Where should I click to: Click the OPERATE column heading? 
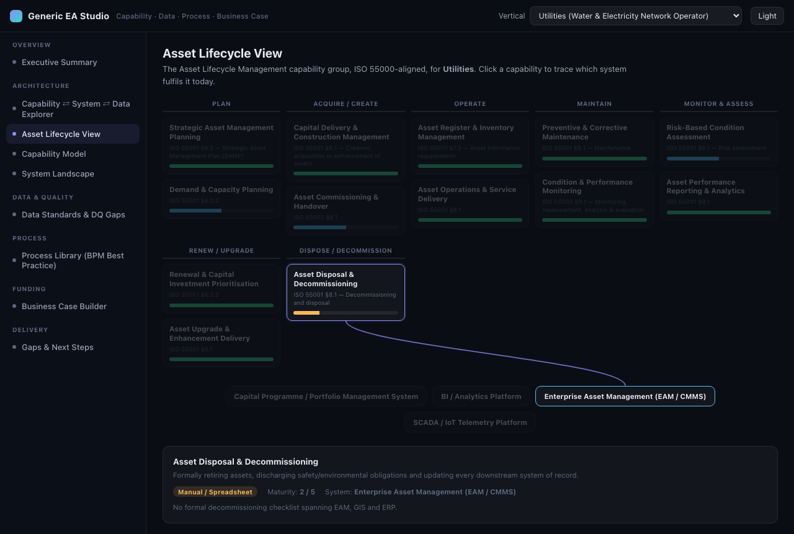tap(470, 104)
